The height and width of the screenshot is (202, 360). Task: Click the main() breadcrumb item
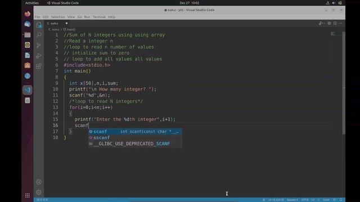pyautogui.click(x=69, y=30)
